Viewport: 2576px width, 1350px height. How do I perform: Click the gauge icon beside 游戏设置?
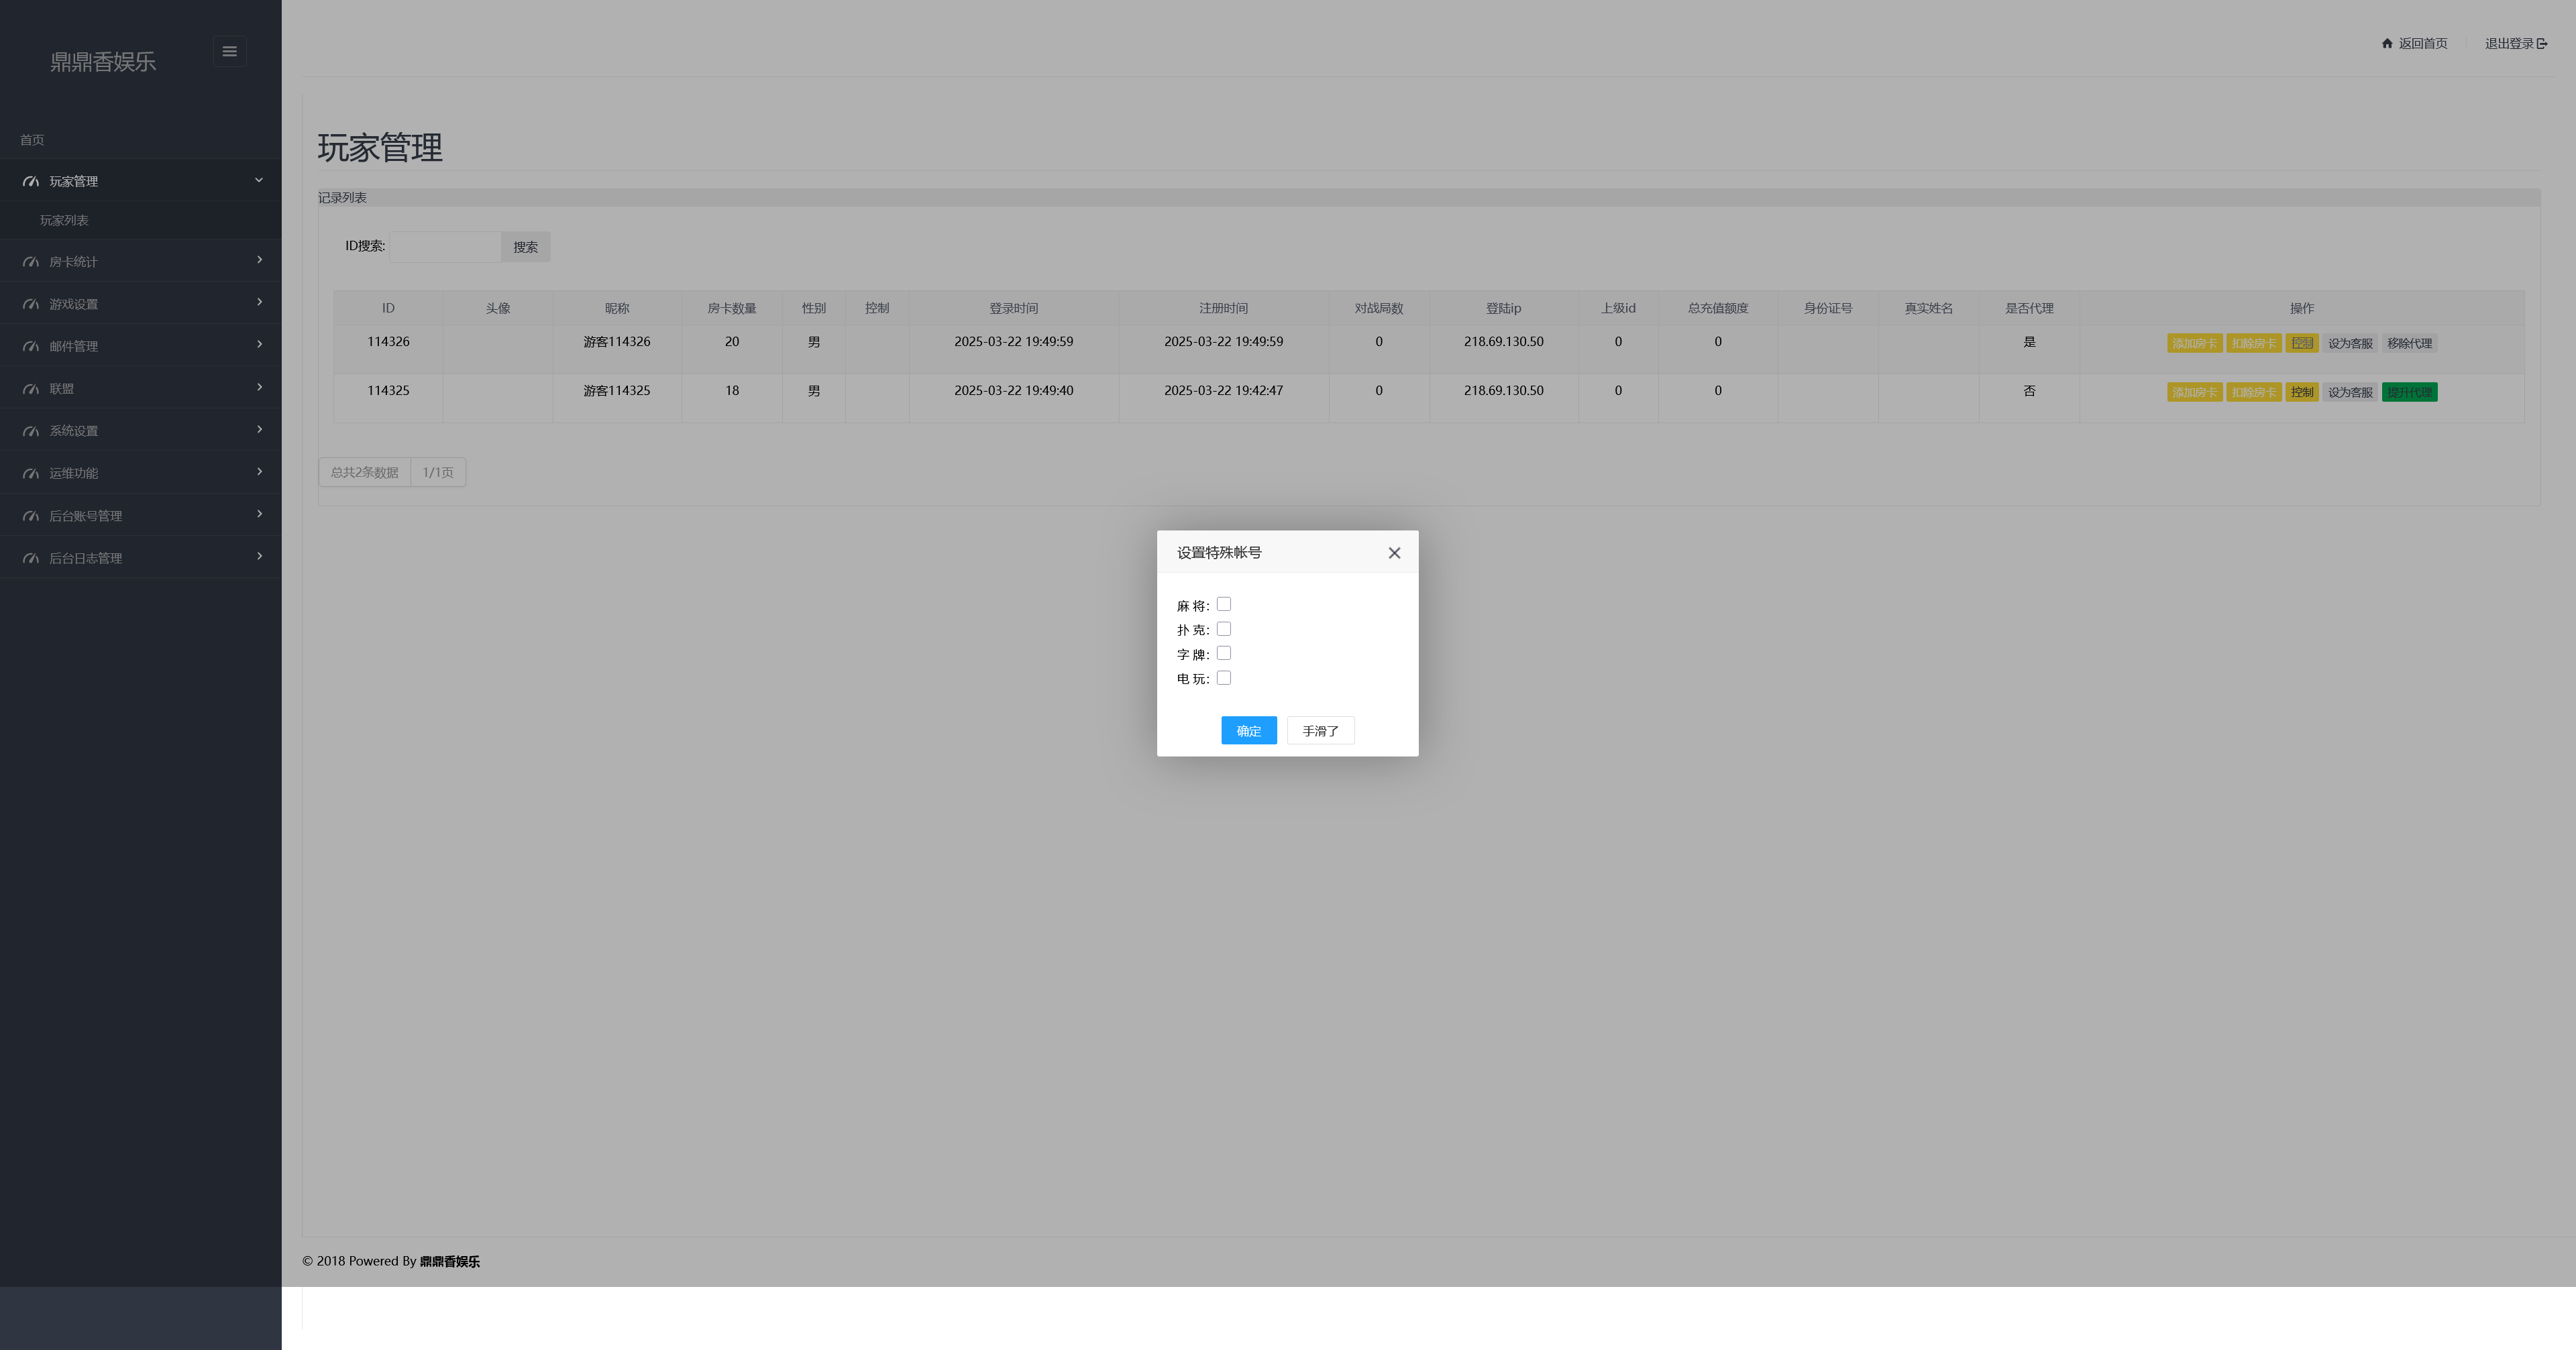pos(31,304)
